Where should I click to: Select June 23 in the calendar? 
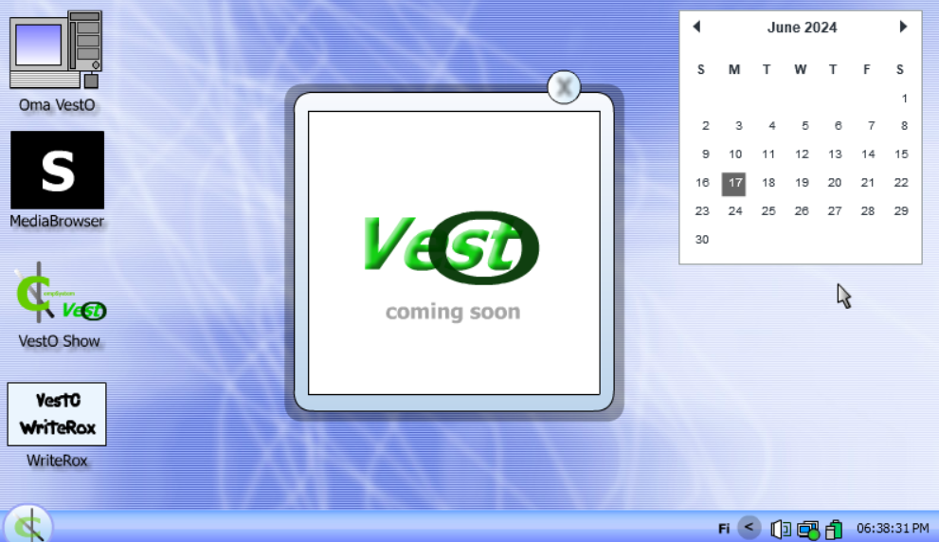coord(702,210)
